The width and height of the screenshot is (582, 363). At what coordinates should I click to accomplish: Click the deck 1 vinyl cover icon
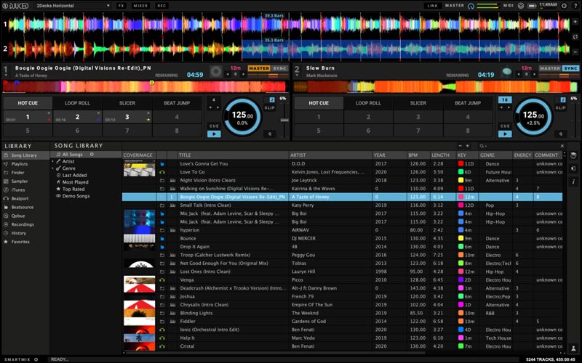[216, 71]
